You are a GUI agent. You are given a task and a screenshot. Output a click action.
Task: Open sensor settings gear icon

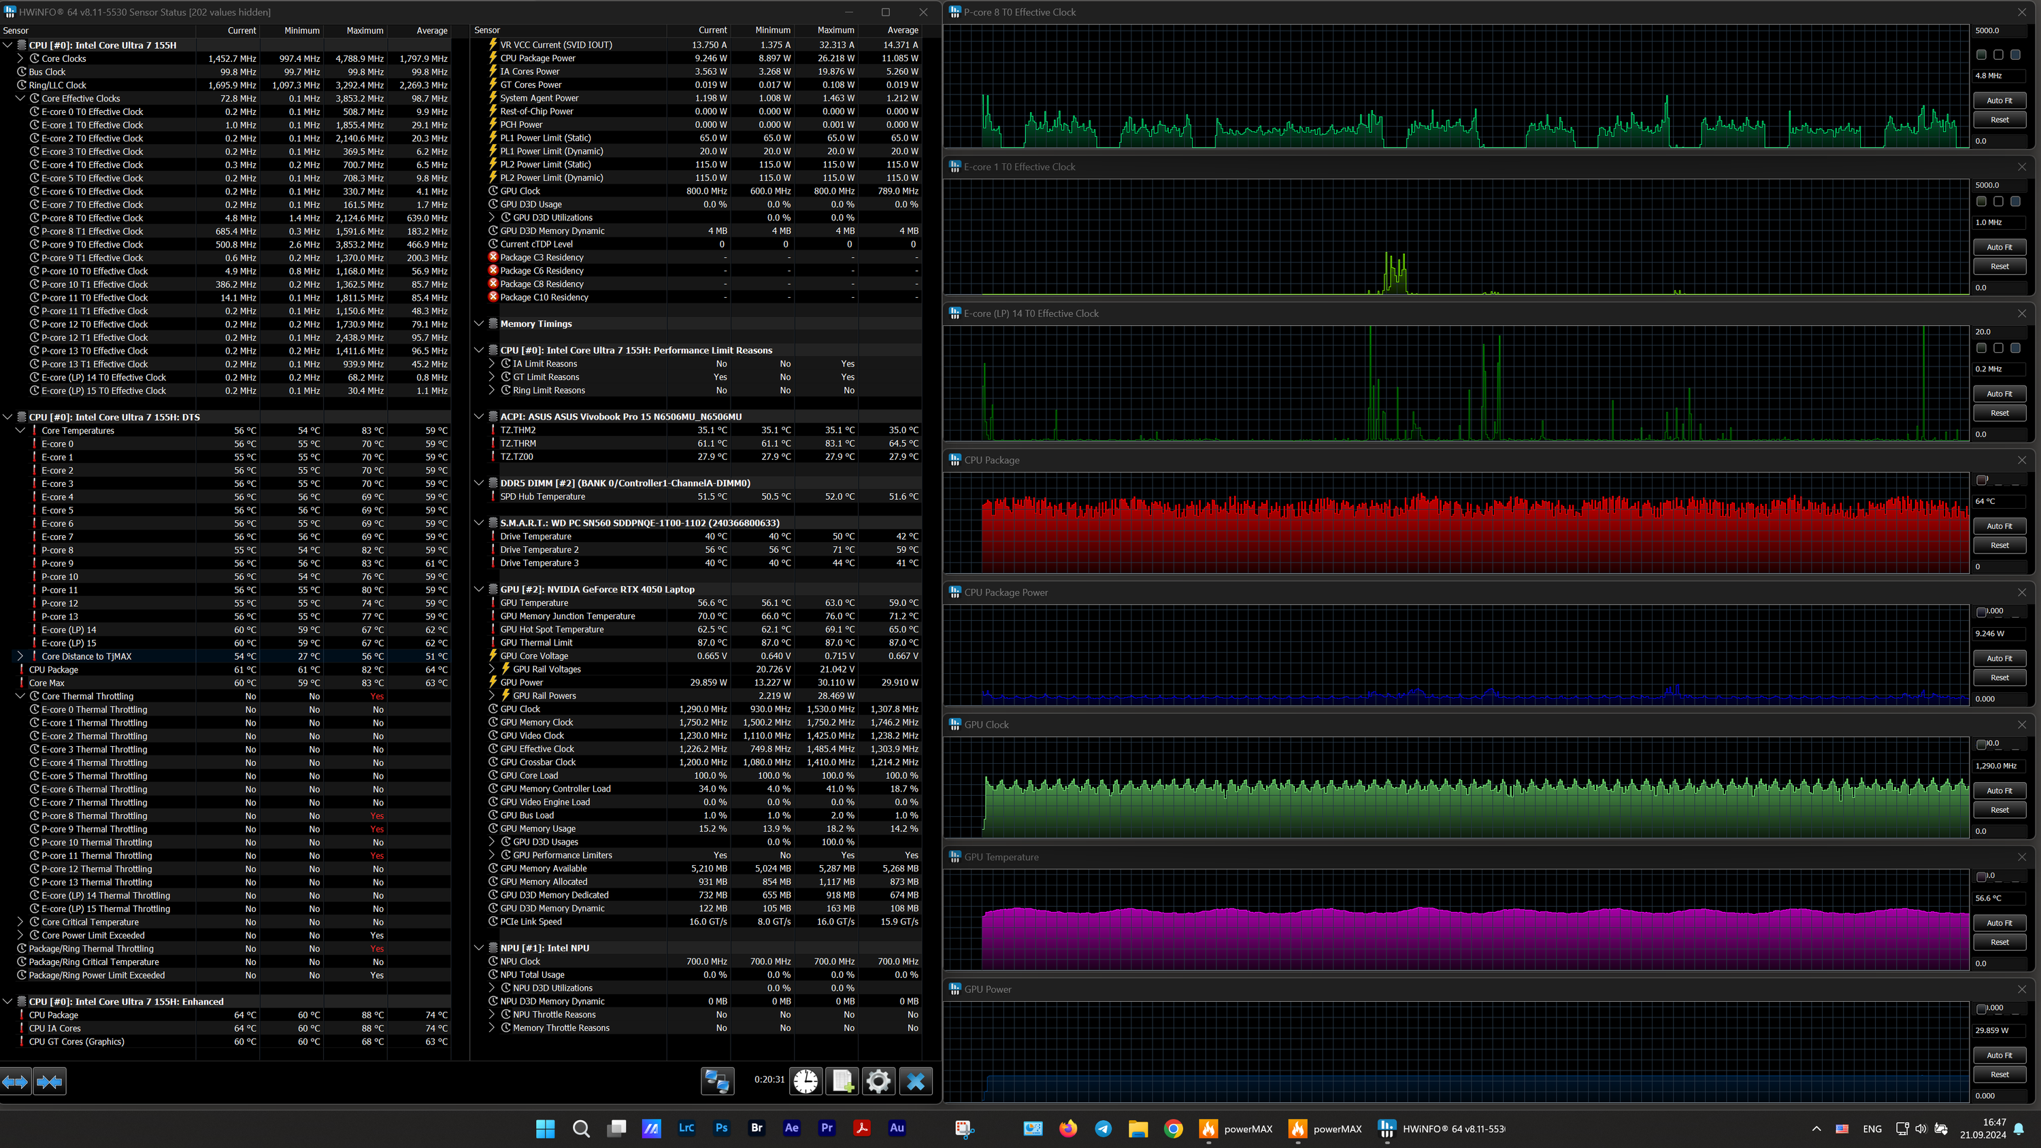point(878,1081)
